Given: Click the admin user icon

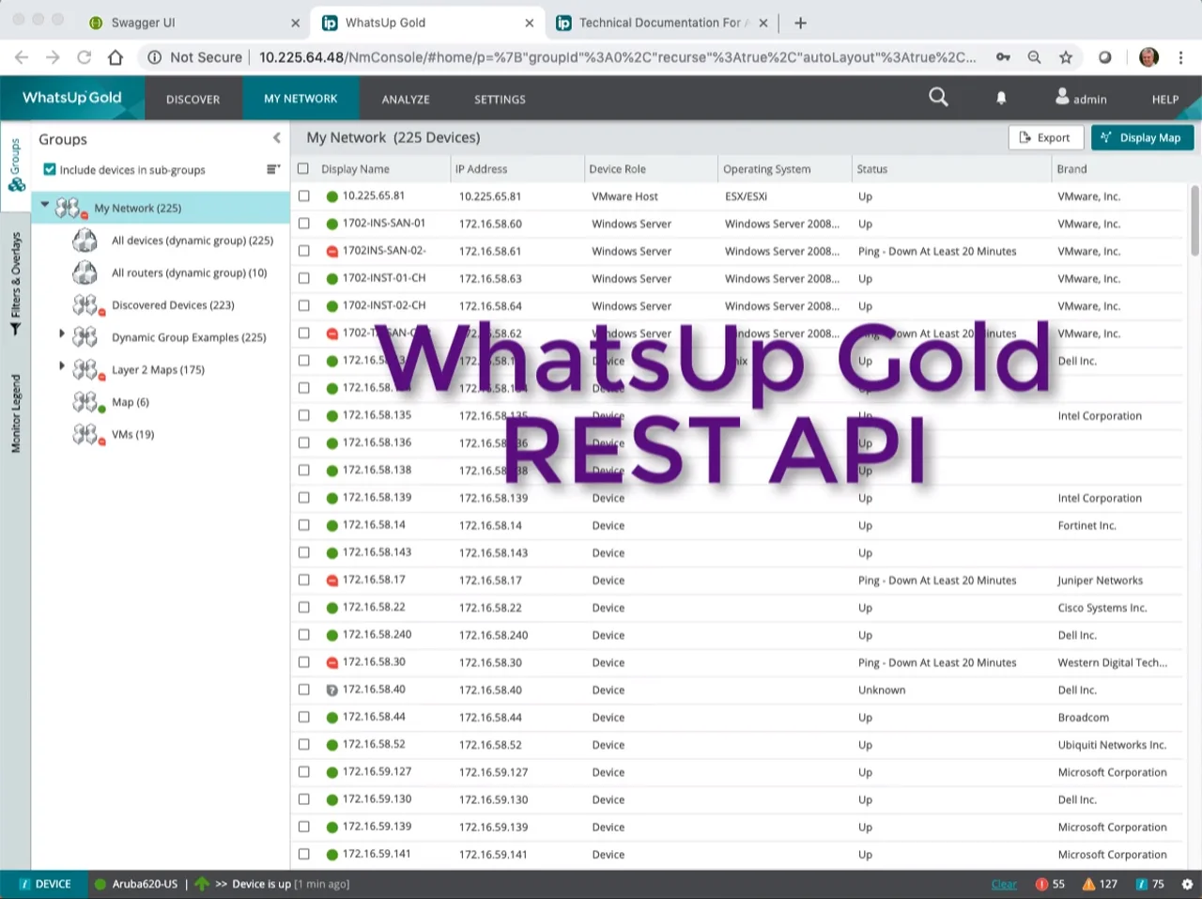Looking at the screenshot, I should click(x=1062, y=96).
